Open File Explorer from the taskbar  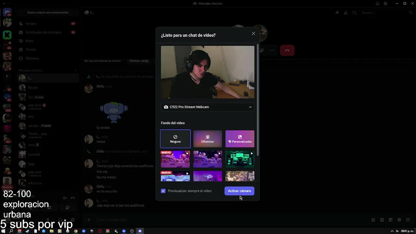coord(51,231)
